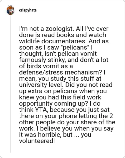Click the phrase "famously stinky"
Viewport: 125px width, 158px height.
click(x=42, y=60)
